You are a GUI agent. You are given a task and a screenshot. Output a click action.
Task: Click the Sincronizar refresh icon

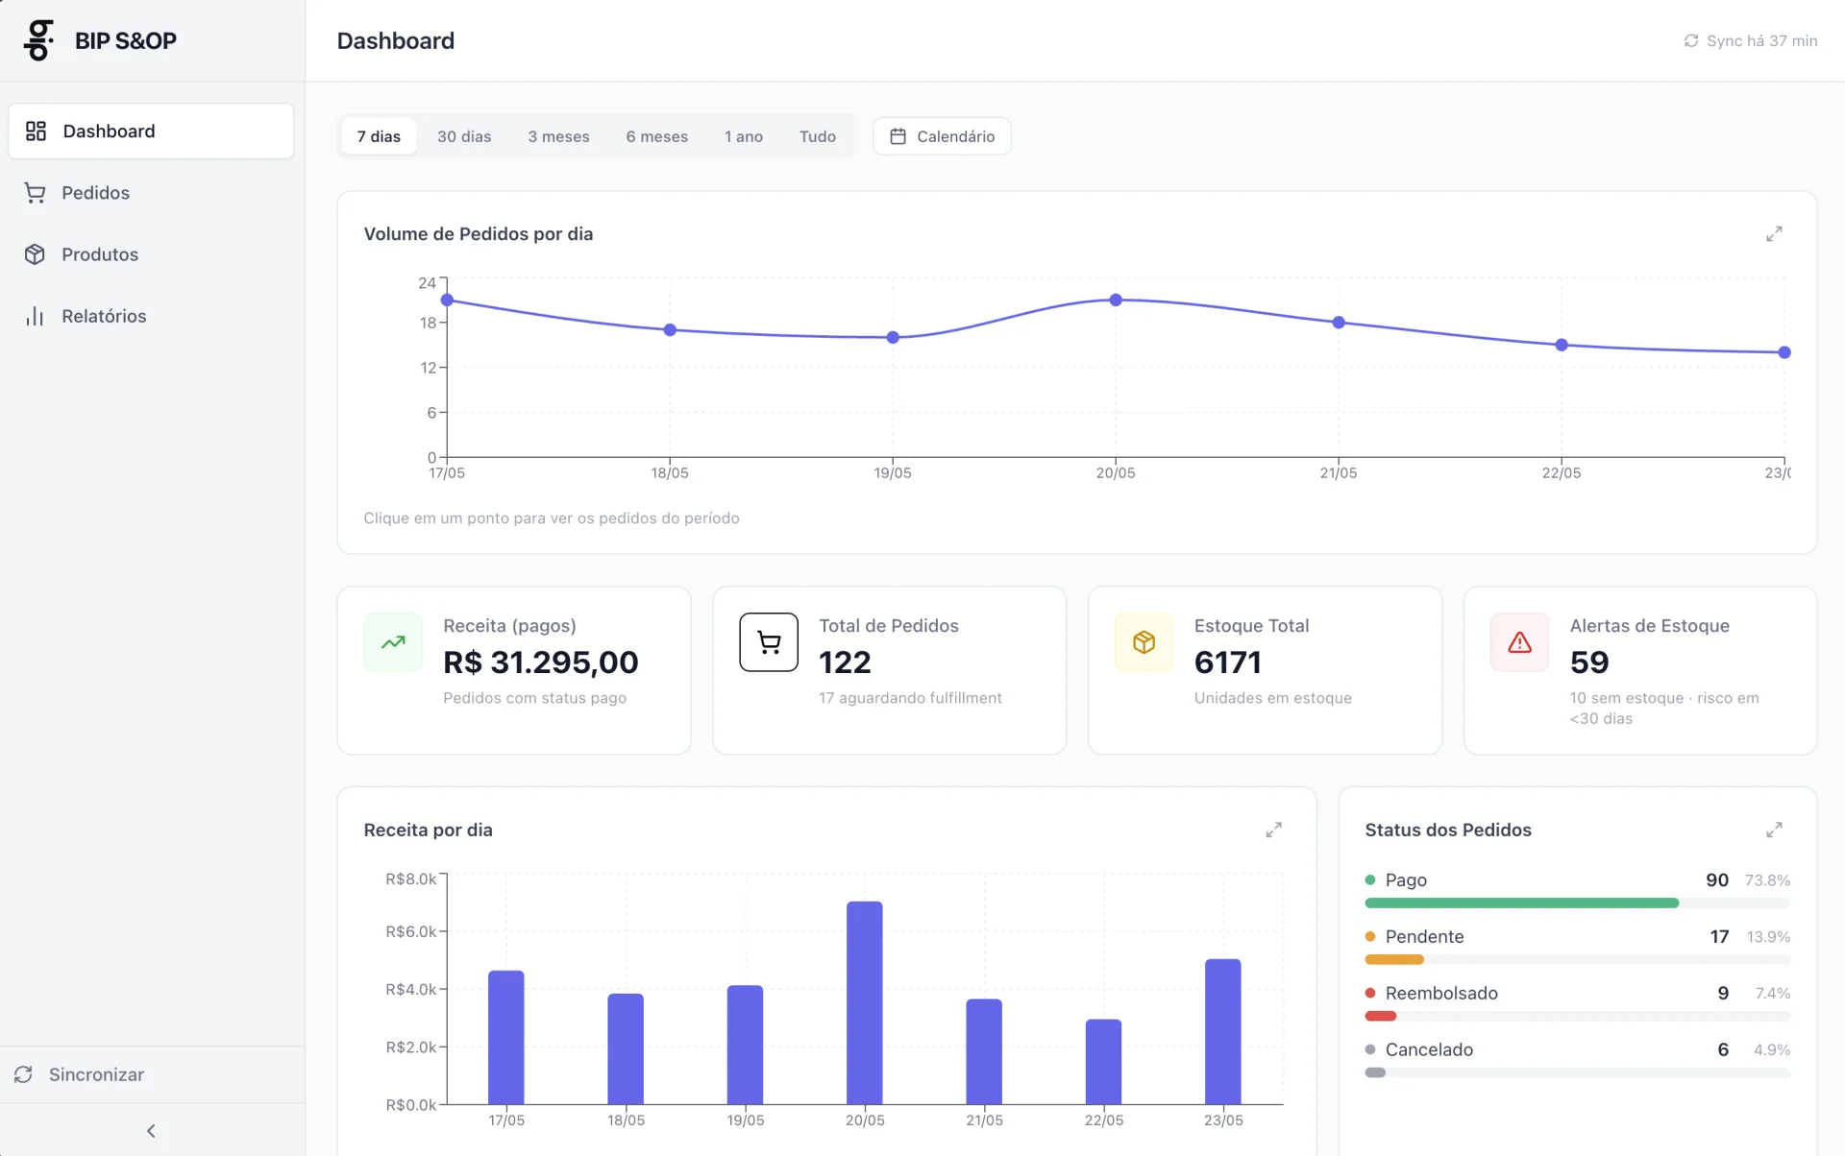(x=24, y=1074)
